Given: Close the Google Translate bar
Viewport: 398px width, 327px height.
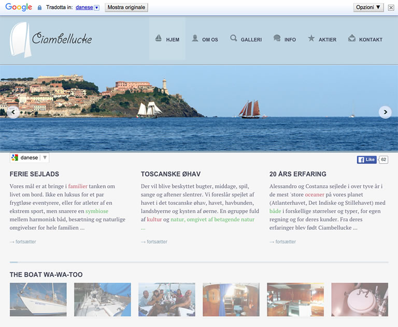Looking at the screenshot, I should pos(391,8).
